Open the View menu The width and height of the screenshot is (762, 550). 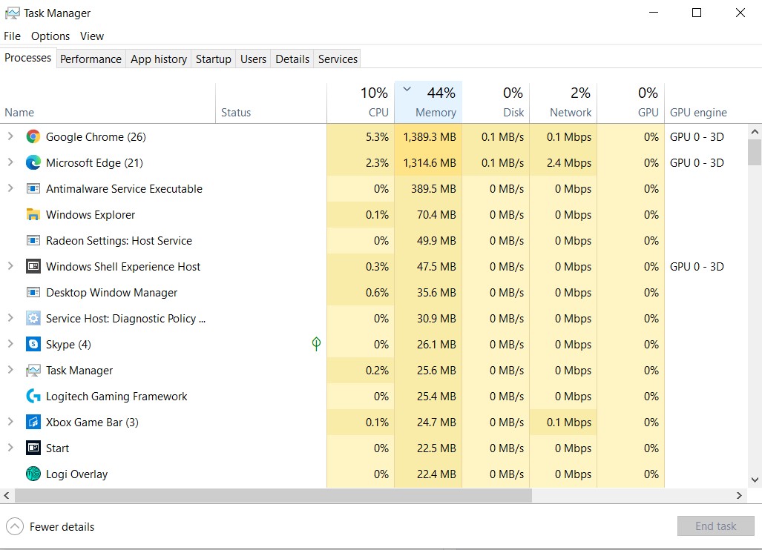(x=92, y=36)
